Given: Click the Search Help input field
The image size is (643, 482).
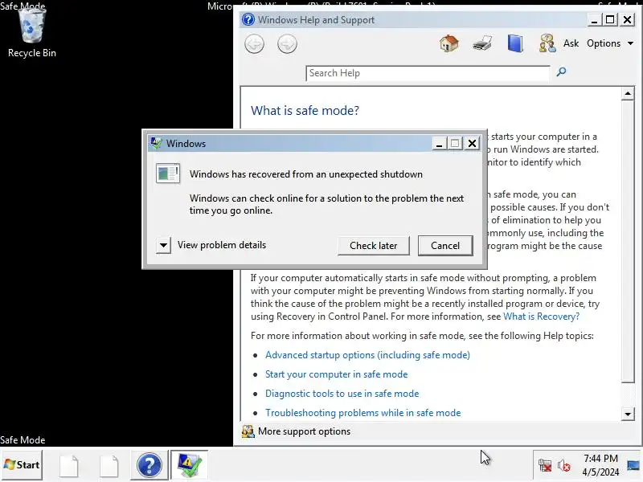Looking at the screenshot, I should pyautogui.click(x=428, y=73).
